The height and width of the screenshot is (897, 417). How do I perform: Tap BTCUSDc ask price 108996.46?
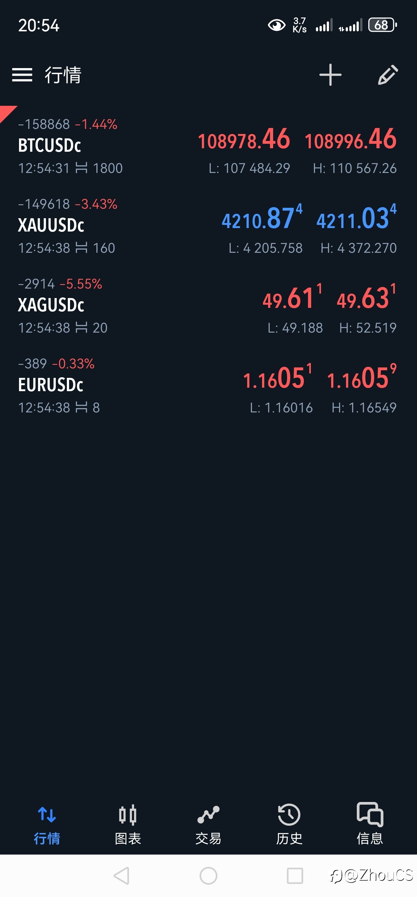[x=350, y=140]
